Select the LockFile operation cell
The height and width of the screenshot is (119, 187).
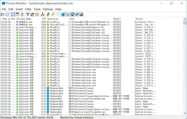pyautogui.click(x=55, y=22)
